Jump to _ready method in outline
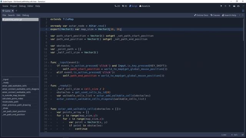This screenshot has width=246, height=138. (x=5, y=83)
